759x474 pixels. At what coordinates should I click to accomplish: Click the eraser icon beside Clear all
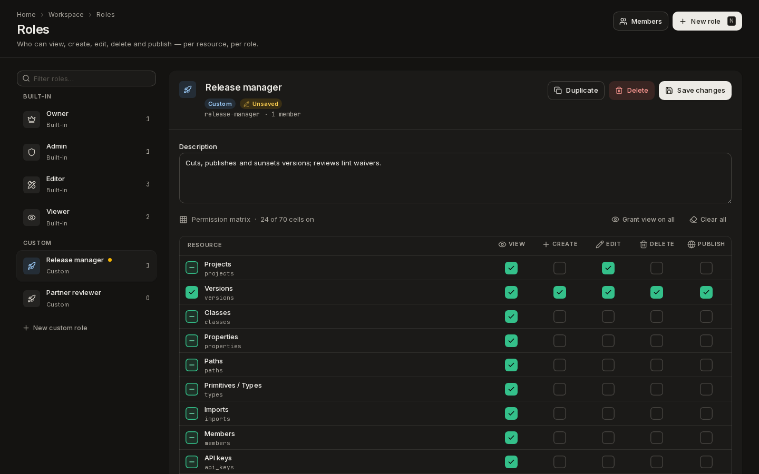coord(694,220)
